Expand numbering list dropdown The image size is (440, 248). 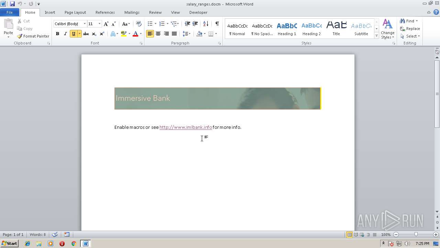[167, 24]
